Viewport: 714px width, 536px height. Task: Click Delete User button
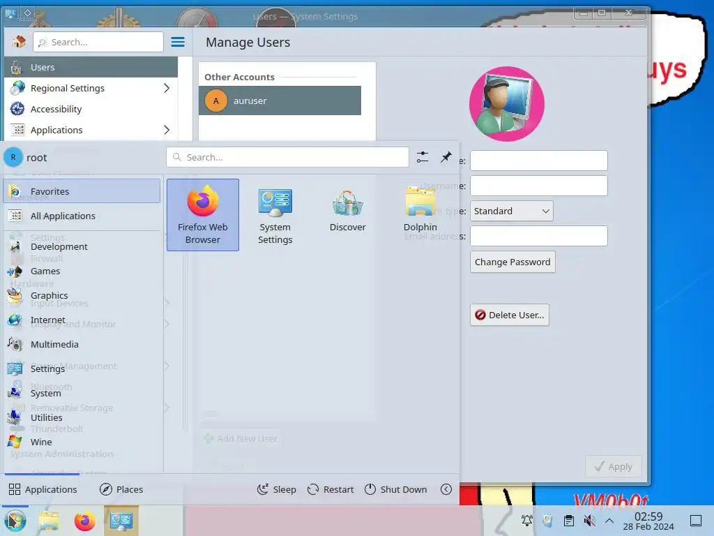pos(510,315)
